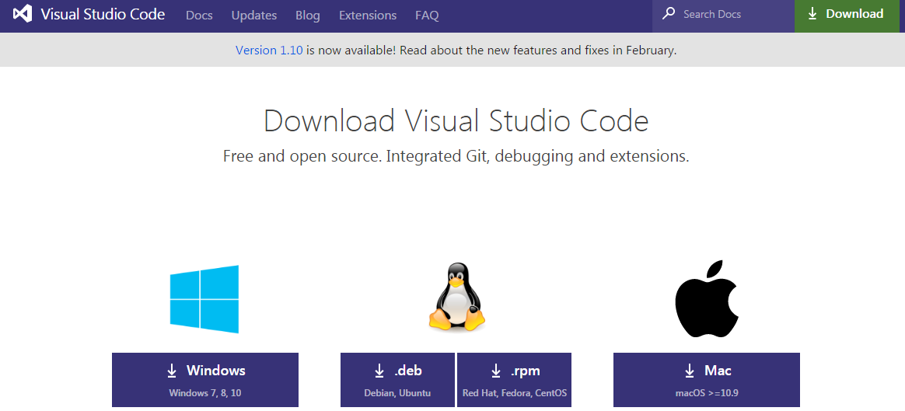Screen dimensions: 905x411
Task: Download the Windows installer button
Action: (205, 380)
